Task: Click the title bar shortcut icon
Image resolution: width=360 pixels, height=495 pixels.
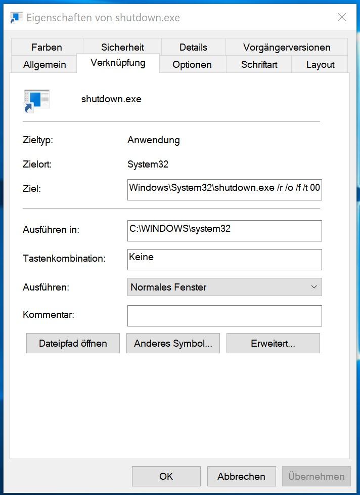Action: (x=16, y=18)
